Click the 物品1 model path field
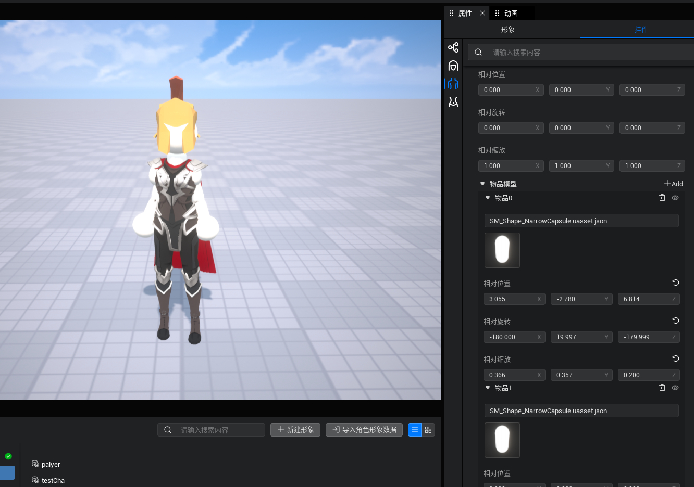Viewport: 694px width, 487px height. click(581, 411)
